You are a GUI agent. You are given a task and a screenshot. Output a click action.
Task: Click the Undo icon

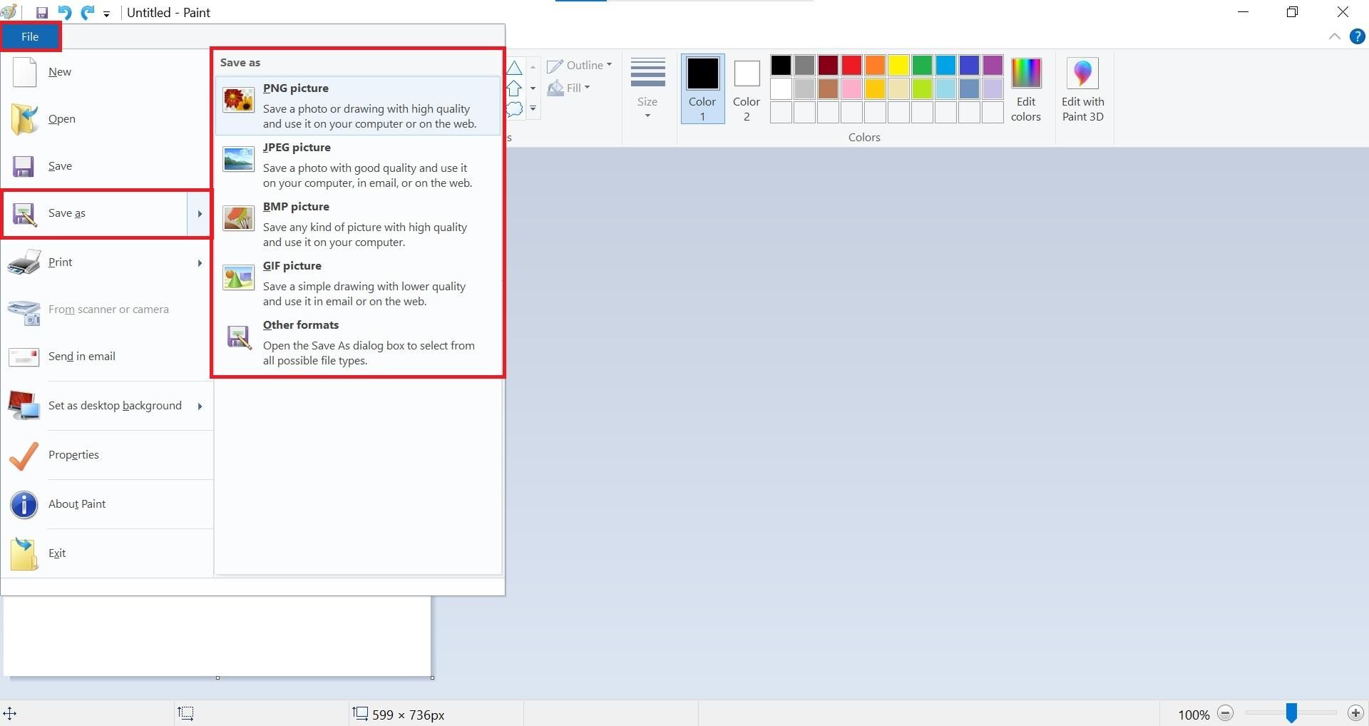(63, 12)
